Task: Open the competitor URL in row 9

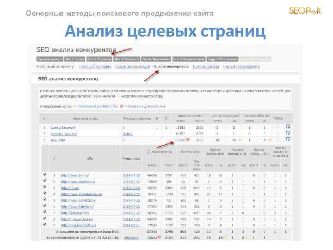Action: (x=78, y=225)
